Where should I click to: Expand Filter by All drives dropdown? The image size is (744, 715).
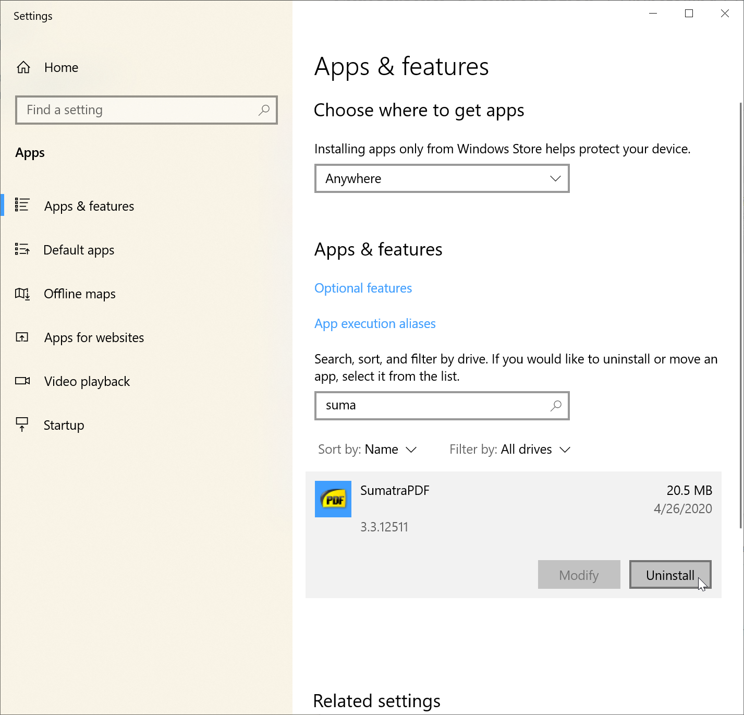coord(510,450)
